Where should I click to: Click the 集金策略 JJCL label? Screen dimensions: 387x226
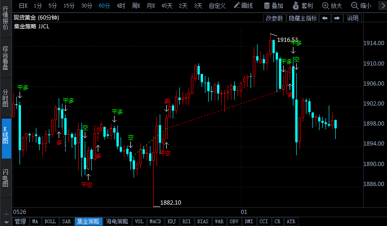pyautogui.click(x=32, y=27)
